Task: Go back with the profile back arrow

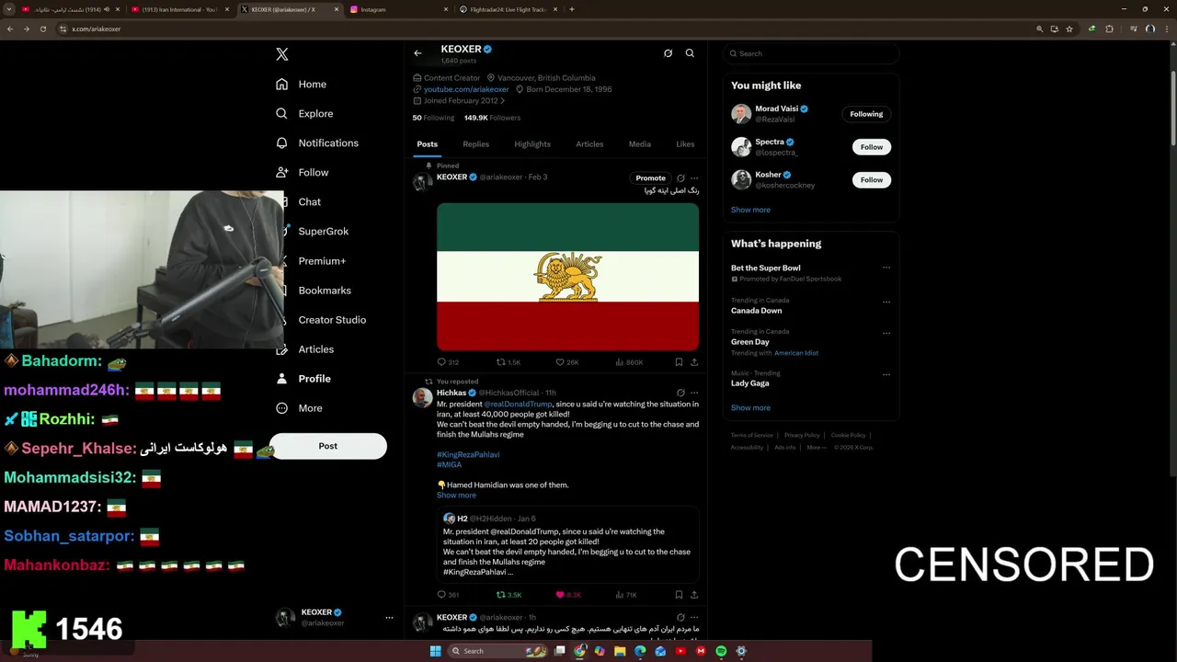Action: [417, 53]
